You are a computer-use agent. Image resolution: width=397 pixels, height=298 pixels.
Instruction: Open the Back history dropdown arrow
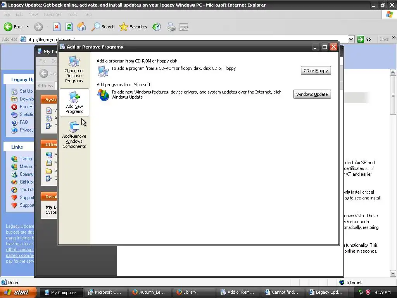(28, 27)
